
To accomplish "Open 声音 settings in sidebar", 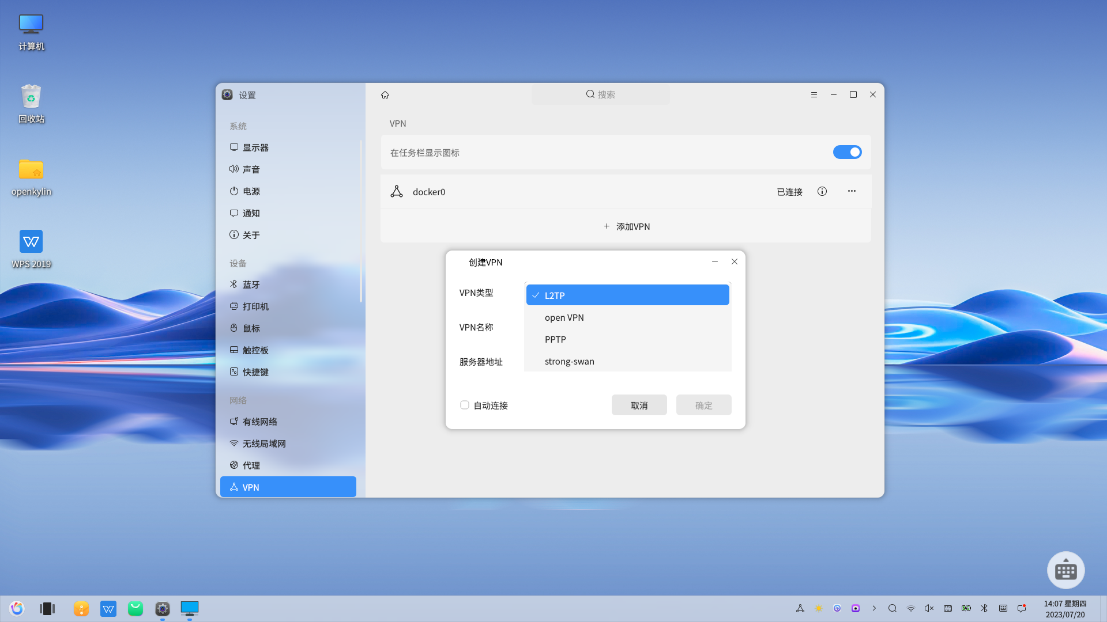I will 288,169.
